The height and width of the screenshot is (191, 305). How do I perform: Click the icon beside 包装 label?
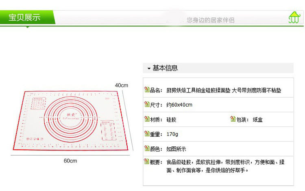point(233,119)
